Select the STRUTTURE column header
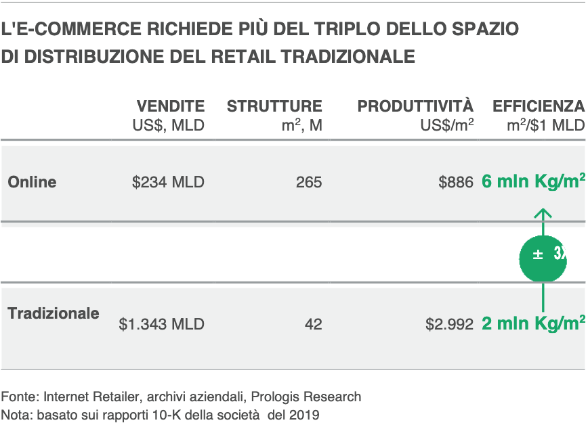 [x=274, y=106]
